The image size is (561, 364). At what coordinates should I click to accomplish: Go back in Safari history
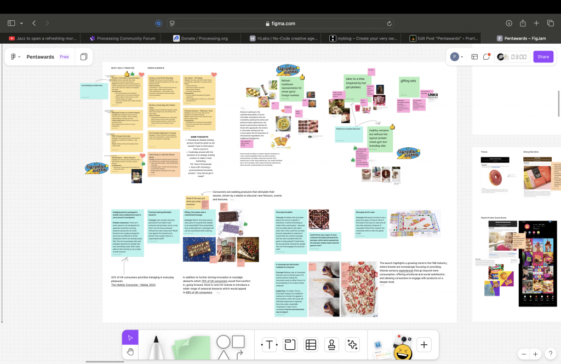point(34,23)
